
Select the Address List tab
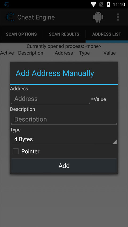(107, 34)
